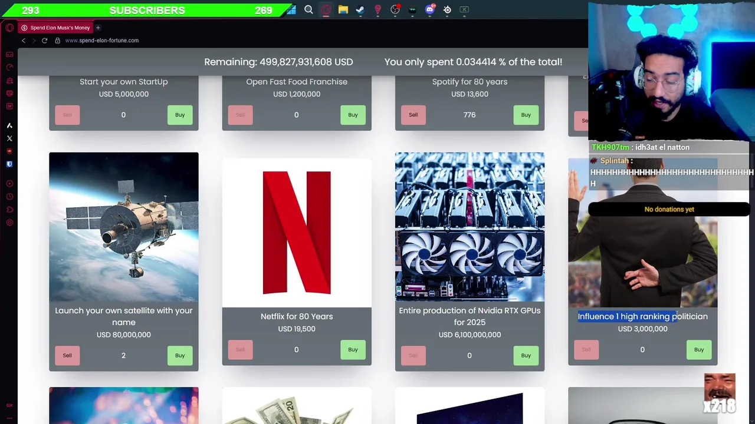The width and height of the screenshot is (755, 424).
Task: Sell one Launch your own satellite
Action: coord(67,355)
